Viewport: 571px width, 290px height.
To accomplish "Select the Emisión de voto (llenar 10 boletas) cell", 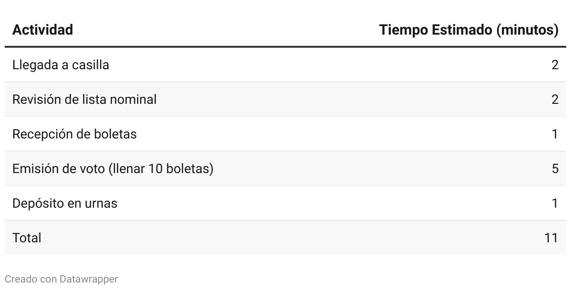I will click(x=113, y=168).
